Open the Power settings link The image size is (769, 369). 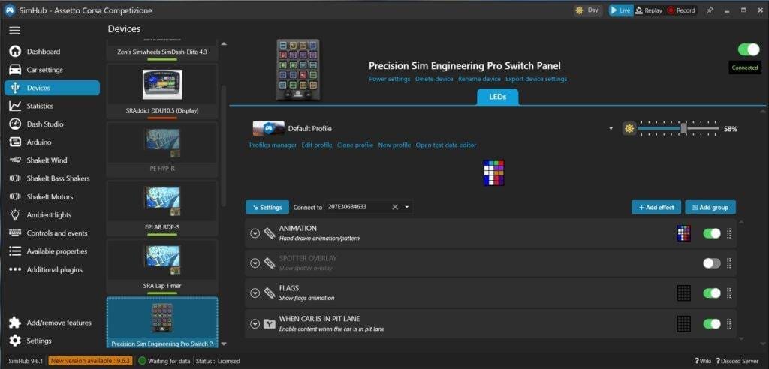tap(390, 79)
